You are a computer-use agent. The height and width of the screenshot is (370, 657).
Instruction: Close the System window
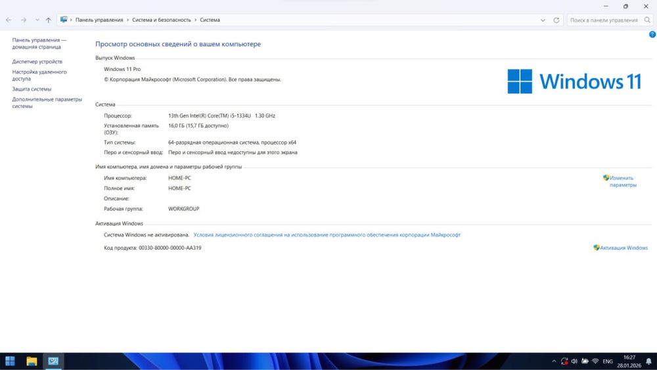tap(646, 7)
